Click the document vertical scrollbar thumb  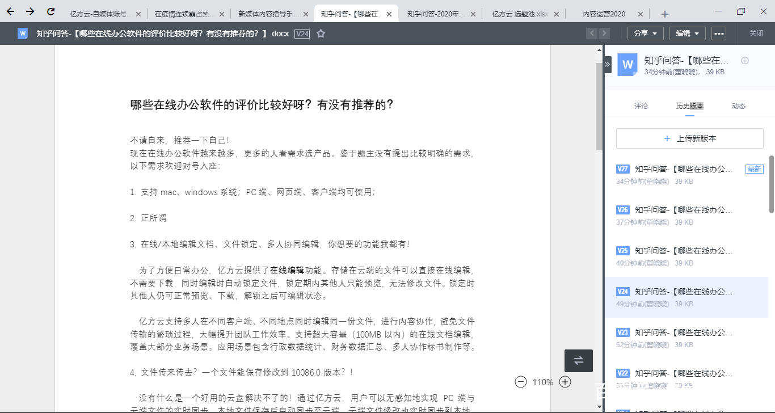pos(599,106)
